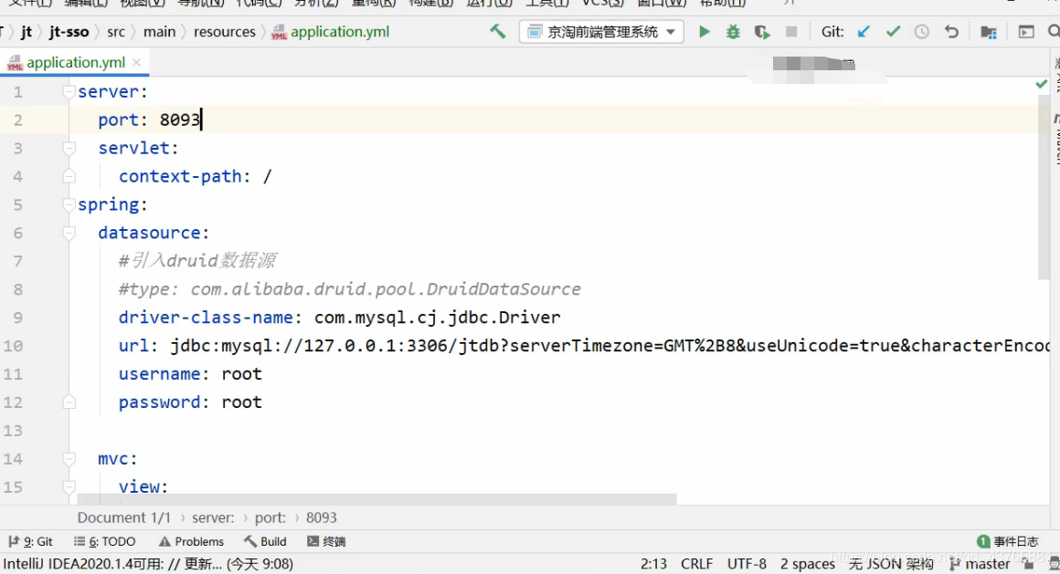1060x574 pixels.
Task: Show Git history clock icon
Action: [921, 32]
